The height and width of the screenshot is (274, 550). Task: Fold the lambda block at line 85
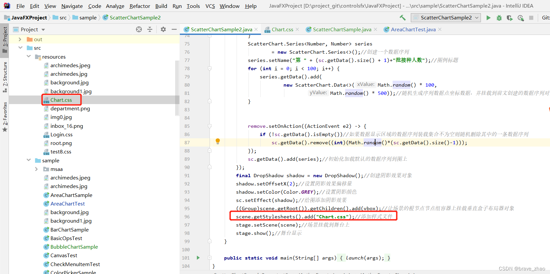pyautogui.click(x=210, y=126)
